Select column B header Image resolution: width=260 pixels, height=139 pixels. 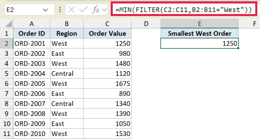click(67, 24)
